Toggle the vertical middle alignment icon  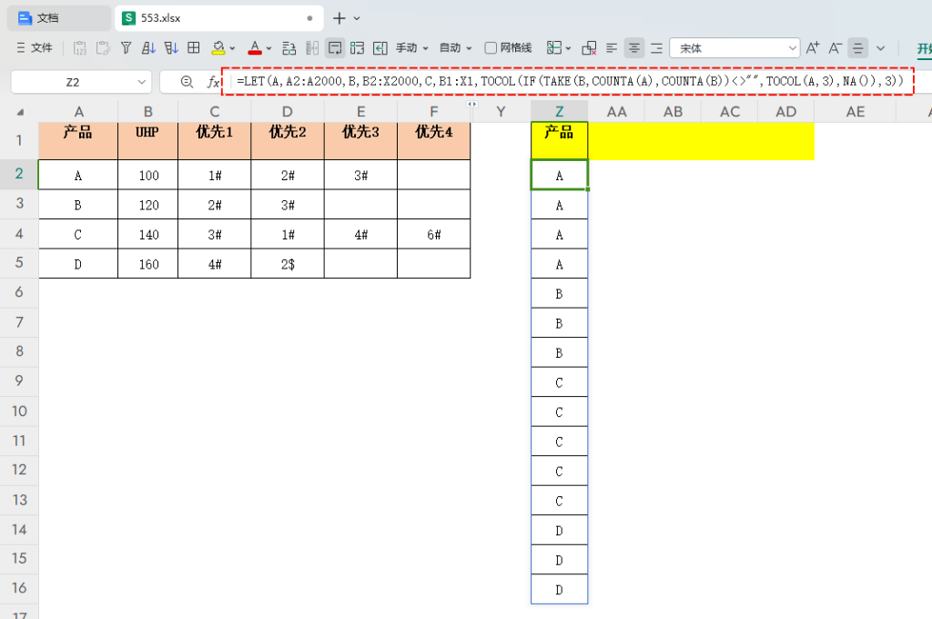pyautogui.click(x=857, y=48)
